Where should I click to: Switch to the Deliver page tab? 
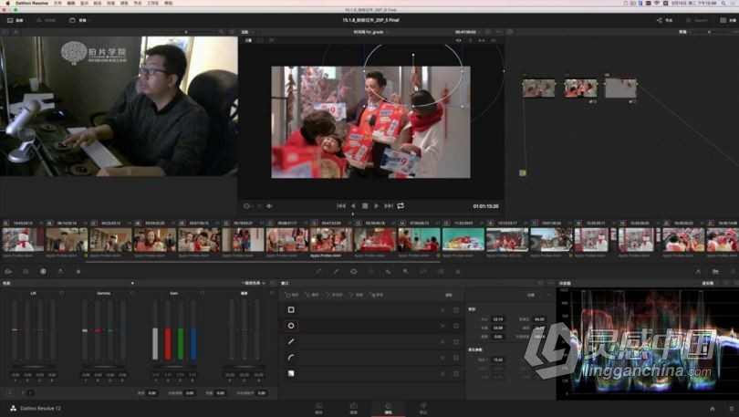click(423, 408)
